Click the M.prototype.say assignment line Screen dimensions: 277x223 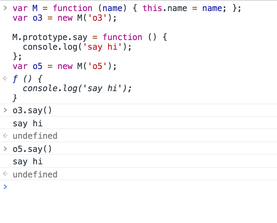point(90,37)
